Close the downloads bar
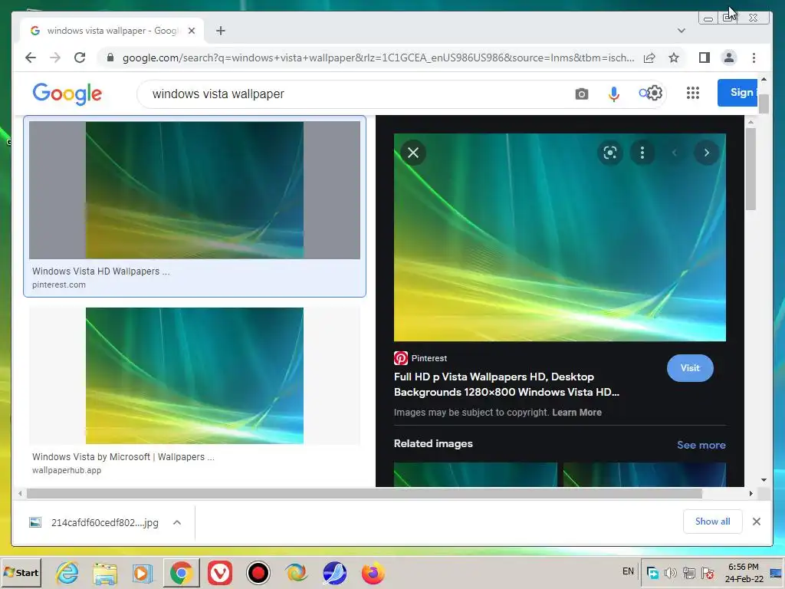 coord(757,522)
